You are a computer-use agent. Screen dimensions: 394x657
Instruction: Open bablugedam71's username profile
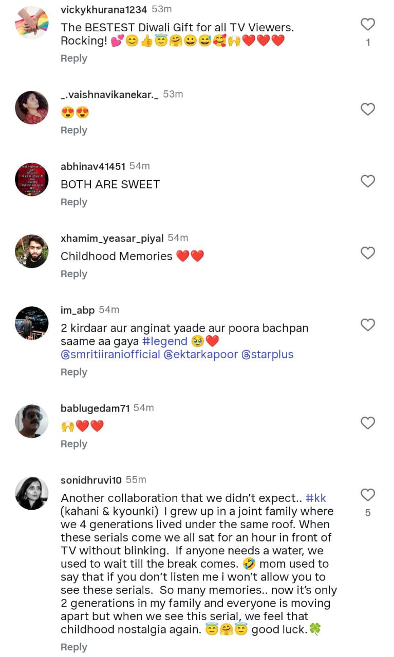pos(95,409)
